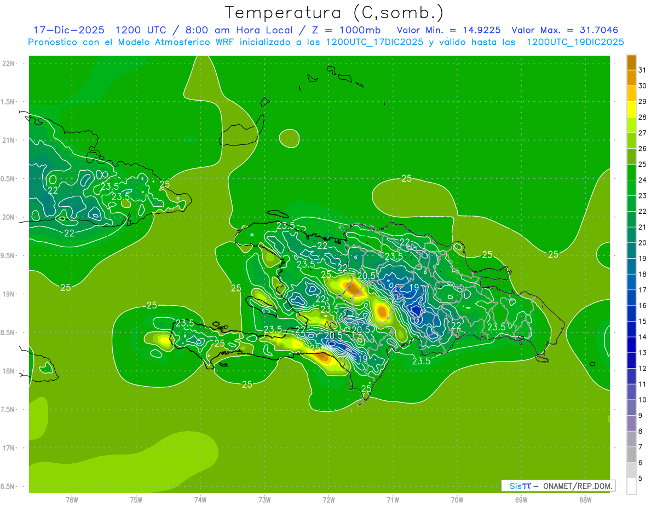657x507 pixels.
Task: Click the 19N latitude axis label
Action: click(9, 294)
